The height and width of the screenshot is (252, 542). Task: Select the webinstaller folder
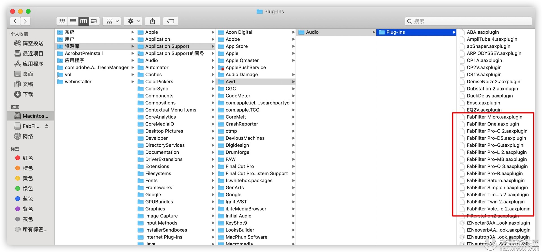pyautogui.click(x=95, y=82)
